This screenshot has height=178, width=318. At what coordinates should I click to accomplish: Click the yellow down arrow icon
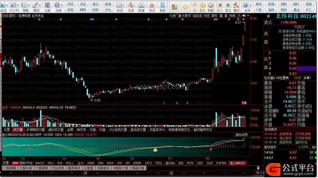tap(195, 10)
